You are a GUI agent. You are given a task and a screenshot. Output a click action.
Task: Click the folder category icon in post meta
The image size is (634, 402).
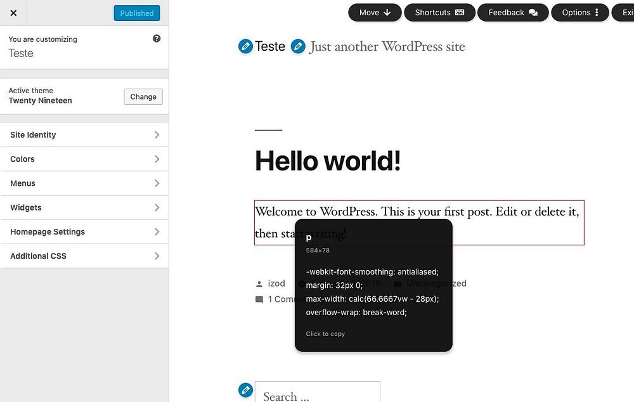(398, 284)
